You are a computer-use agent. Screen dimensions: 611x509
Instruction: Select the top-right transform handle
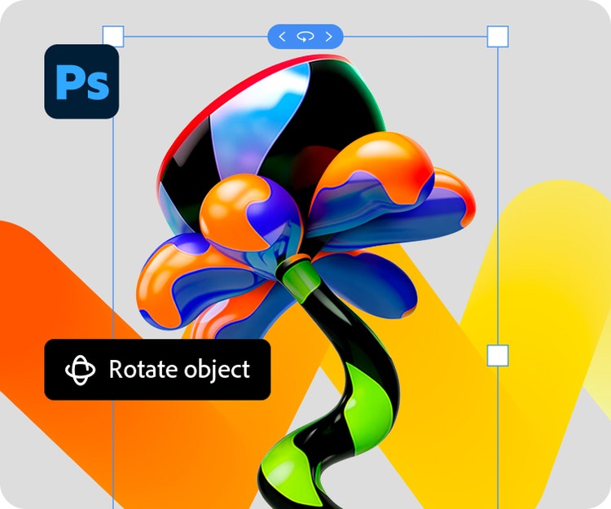[x=498, y=37]
